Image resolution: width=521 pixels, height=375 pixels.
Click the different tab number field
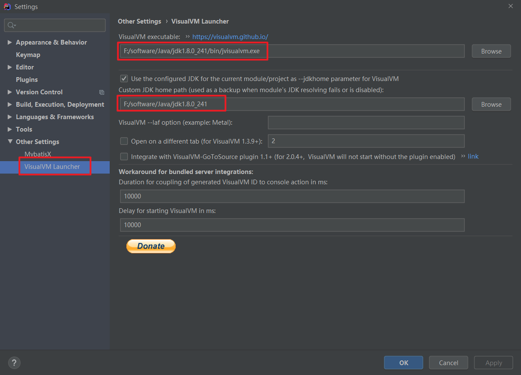[x=366, y=141]
